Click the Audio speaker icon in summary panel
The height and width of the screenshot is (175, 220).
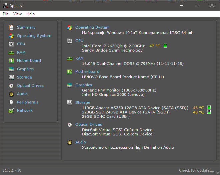[x=70, y=142]
